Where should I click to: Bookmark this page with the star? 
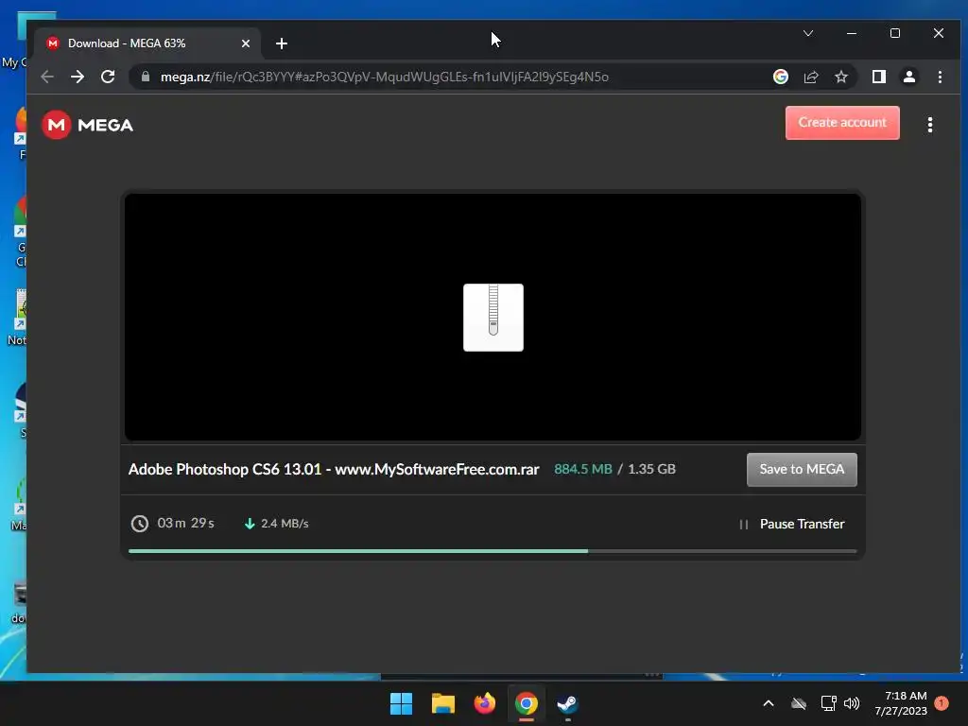[840, 77]
